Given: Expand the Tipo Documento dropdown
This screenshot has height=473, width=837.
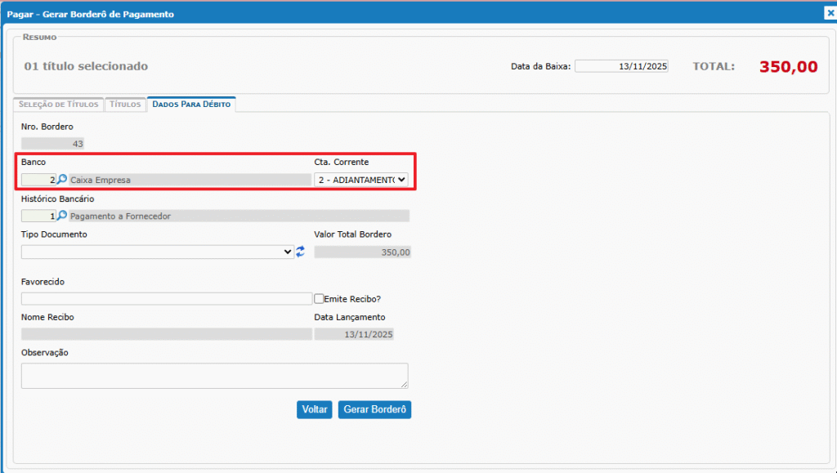Looking at the screenshot, I should (158, 252).
